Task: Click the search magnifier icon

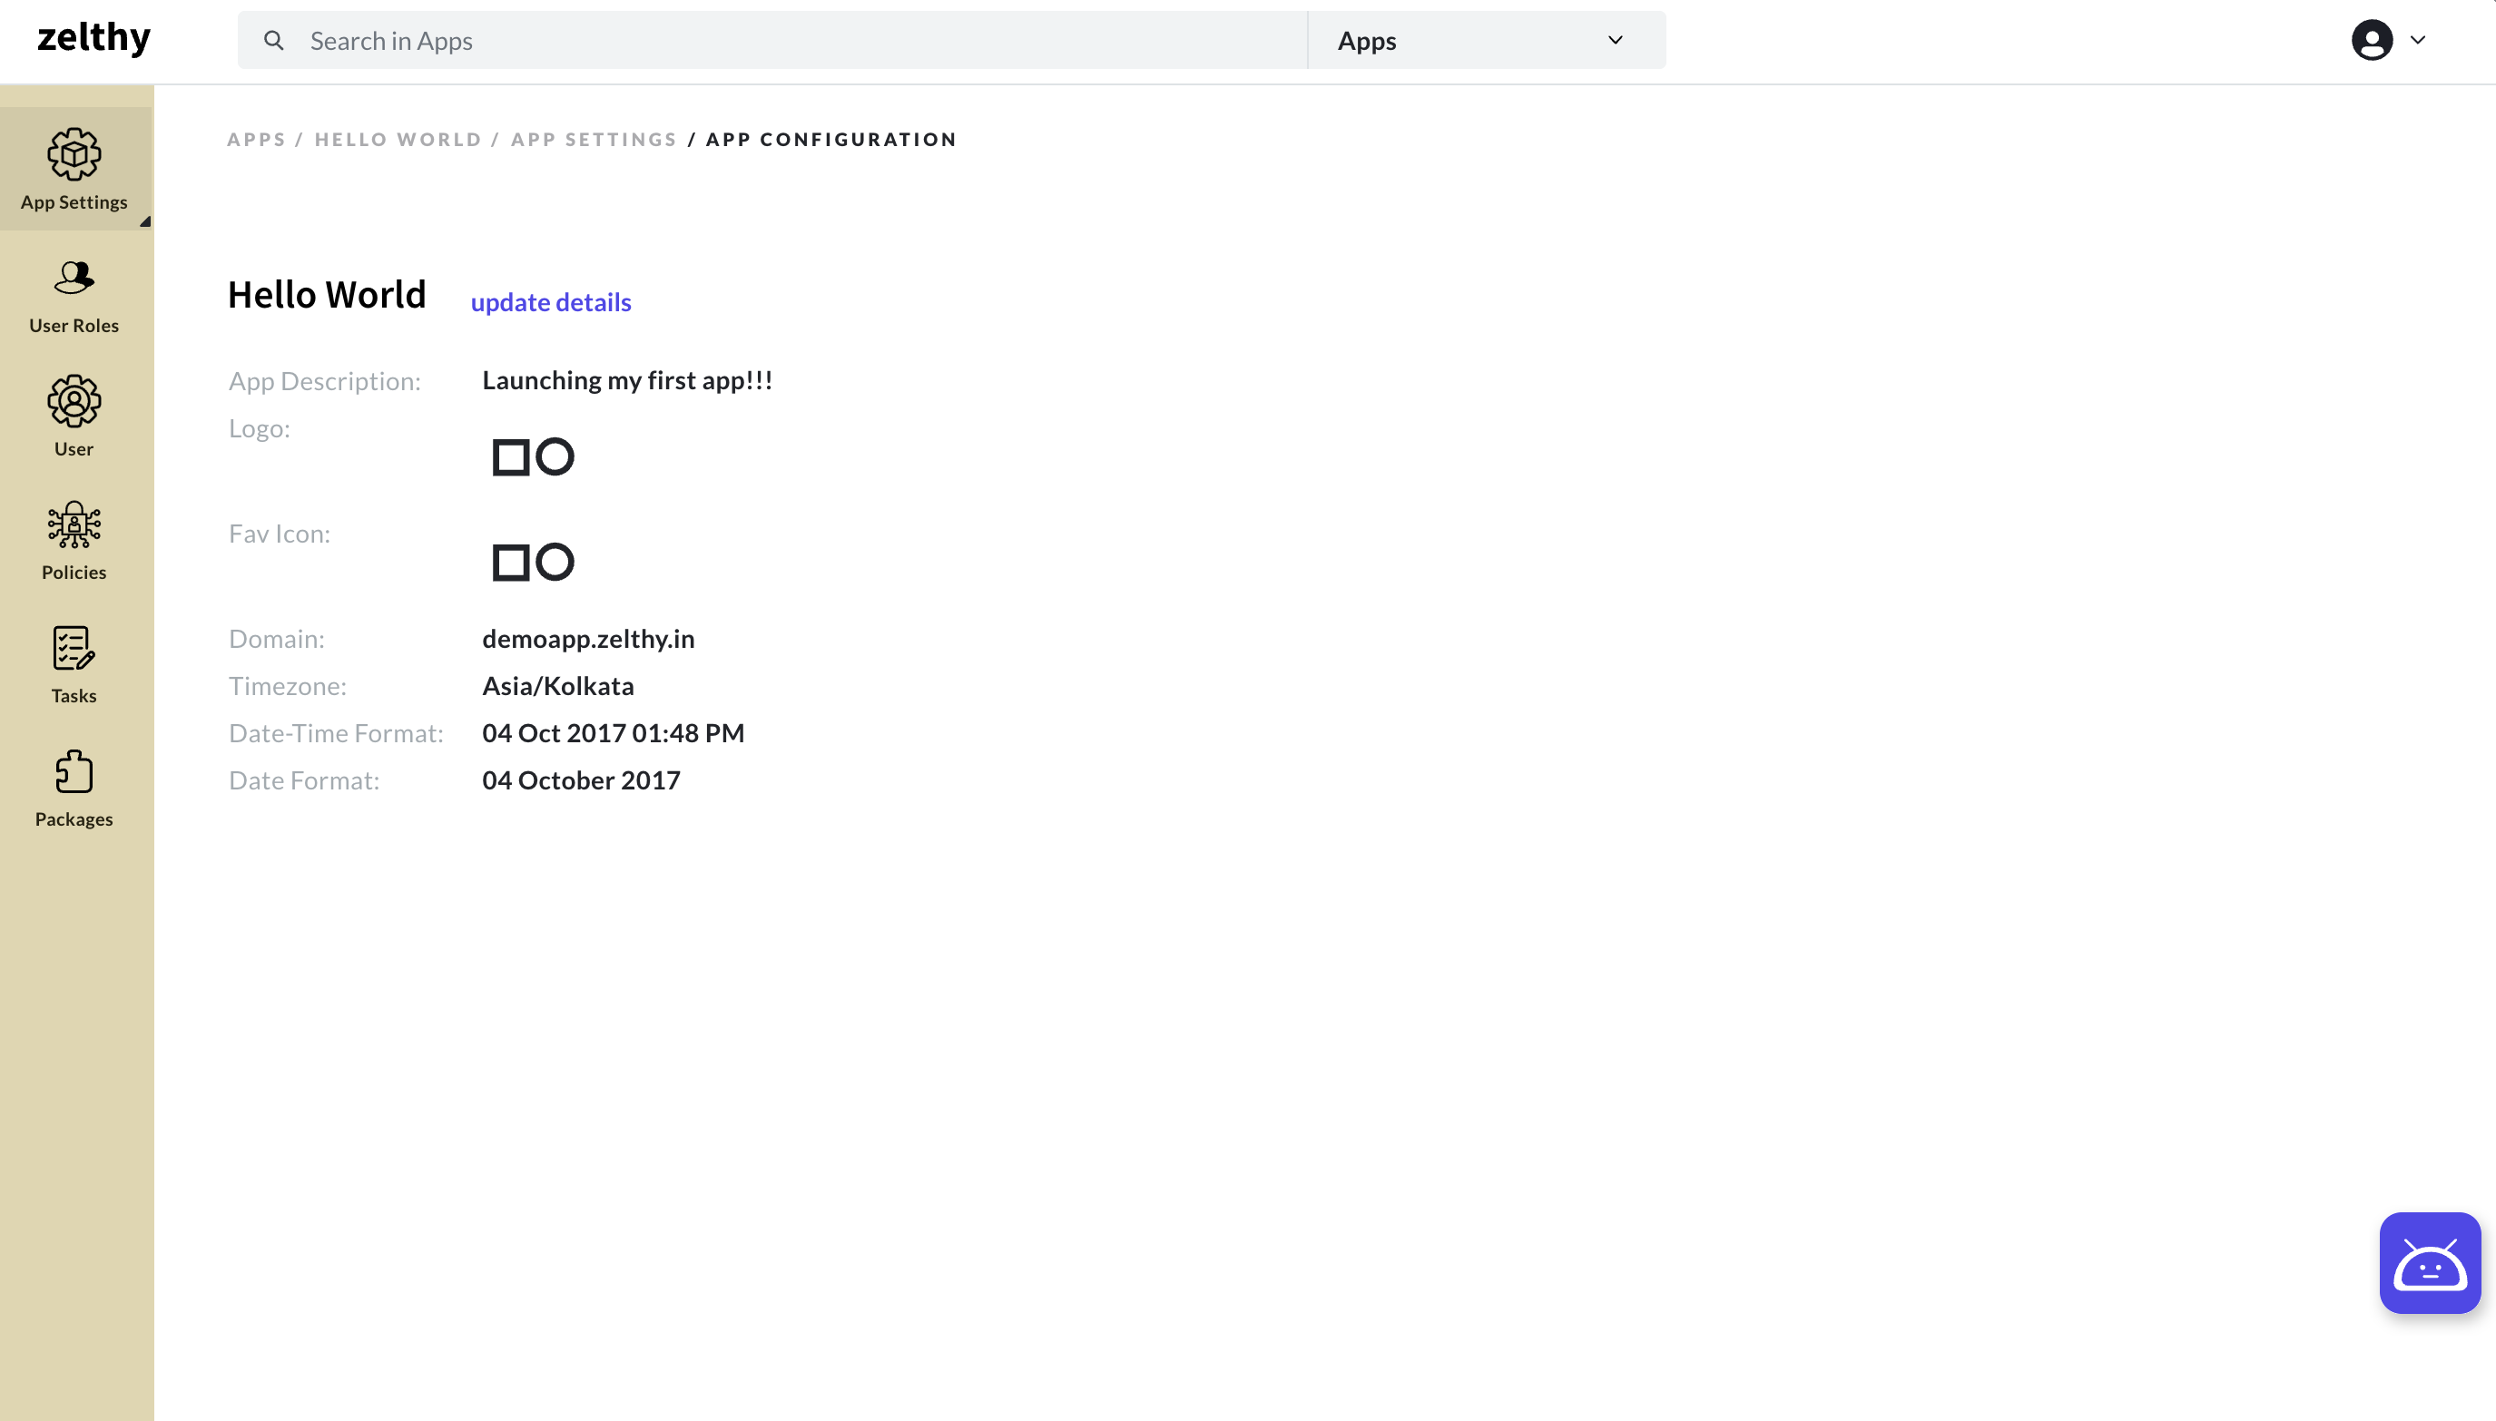Action: 274,40
